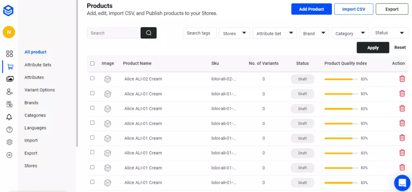
Task: Check the Alice ALI-02 Cream row checkbox
Action: coord(93,79)
